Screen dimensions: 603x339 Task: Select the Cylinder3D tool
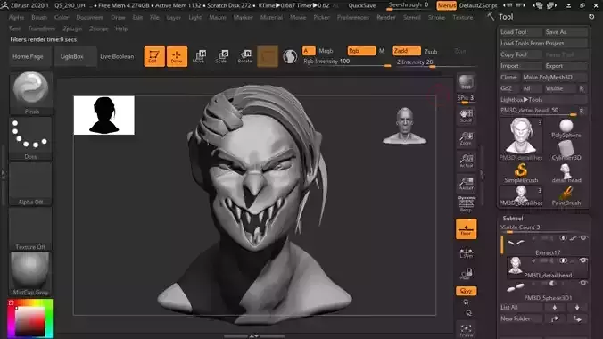[x=566, y=151]
